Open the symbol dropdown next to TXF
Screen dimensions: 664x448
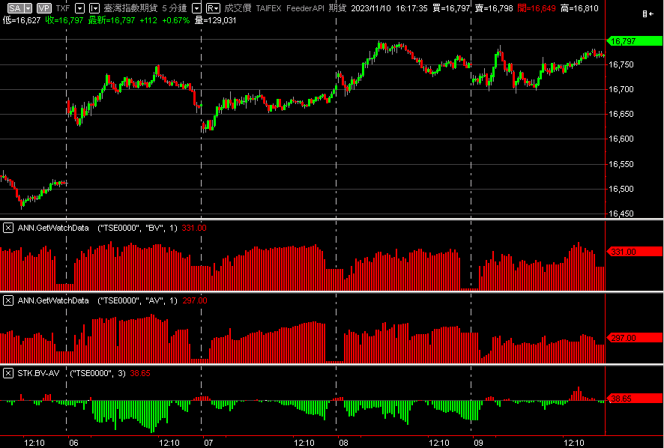click(79, 8)
